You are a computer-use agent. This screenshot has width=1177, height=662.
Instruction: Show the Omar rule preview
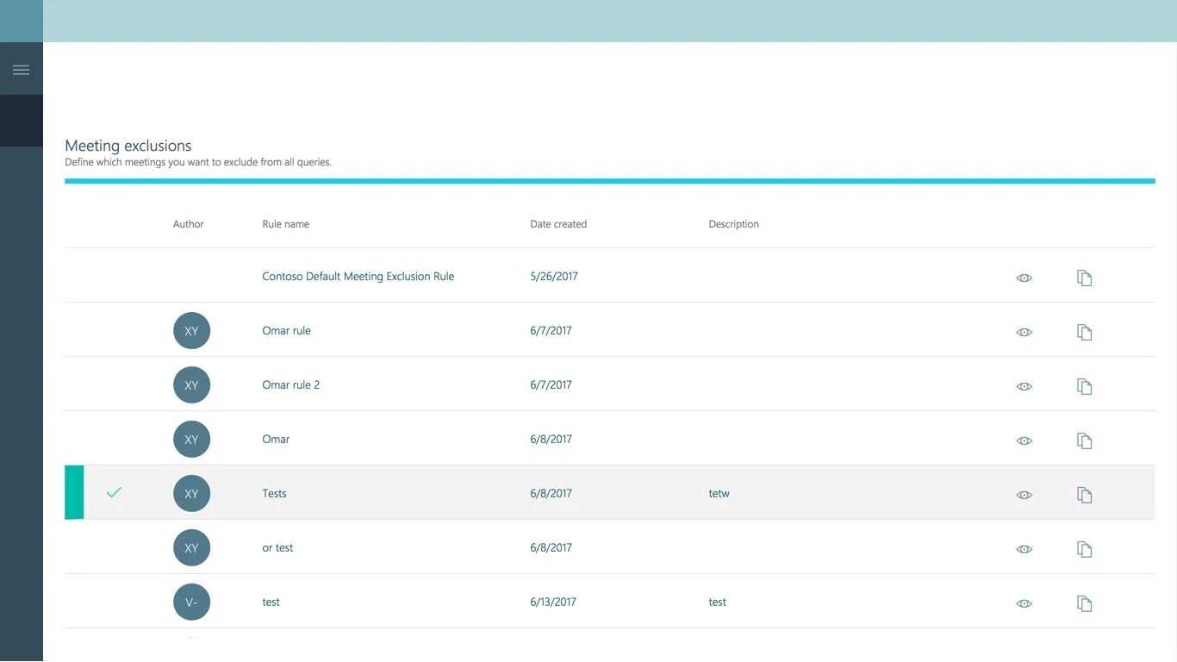(1024, 331)
